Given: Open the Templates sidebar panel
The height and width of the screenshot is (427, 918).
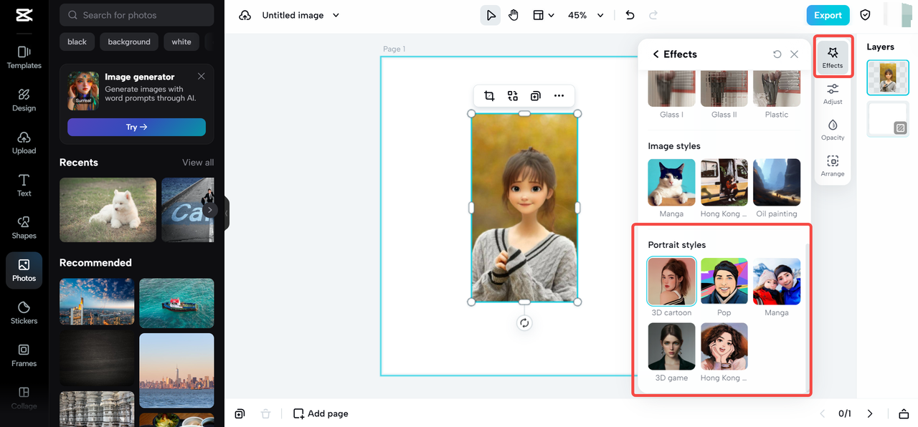Looking at the screenshot, I should click(24, 57).
